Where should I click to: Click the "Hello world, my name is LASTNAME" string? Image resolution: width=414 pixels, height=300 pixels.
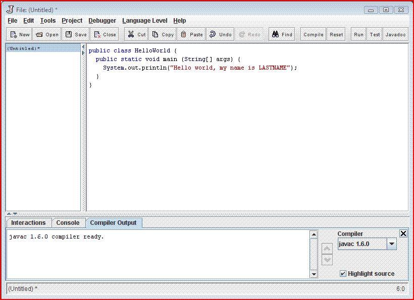click(230, 68)
